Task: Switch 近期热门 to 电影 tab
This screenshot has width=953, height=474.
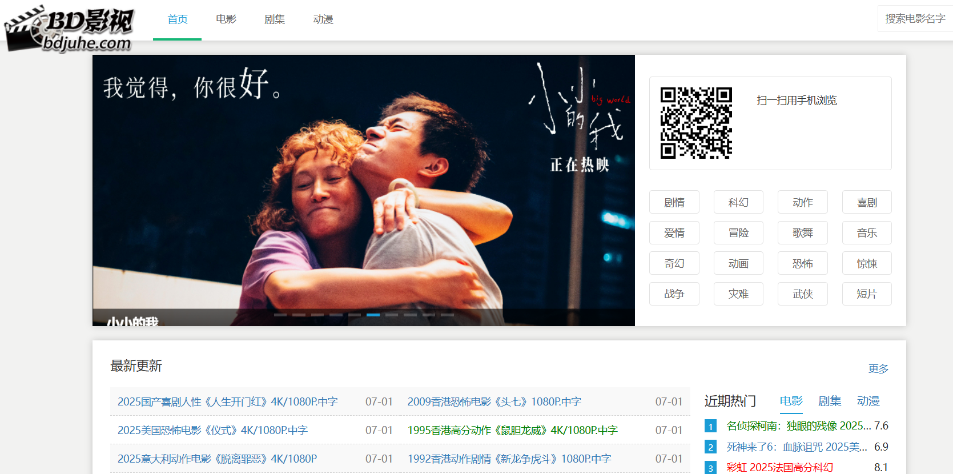Action: click(791, 401)
